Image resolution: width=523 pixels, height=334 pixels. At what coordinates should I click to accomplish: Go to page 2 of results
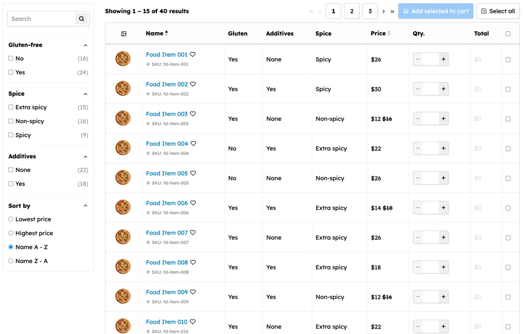click(x=352, y=11)
